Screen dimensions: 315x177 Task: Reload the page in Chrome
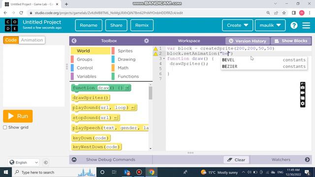pos(21,13)
